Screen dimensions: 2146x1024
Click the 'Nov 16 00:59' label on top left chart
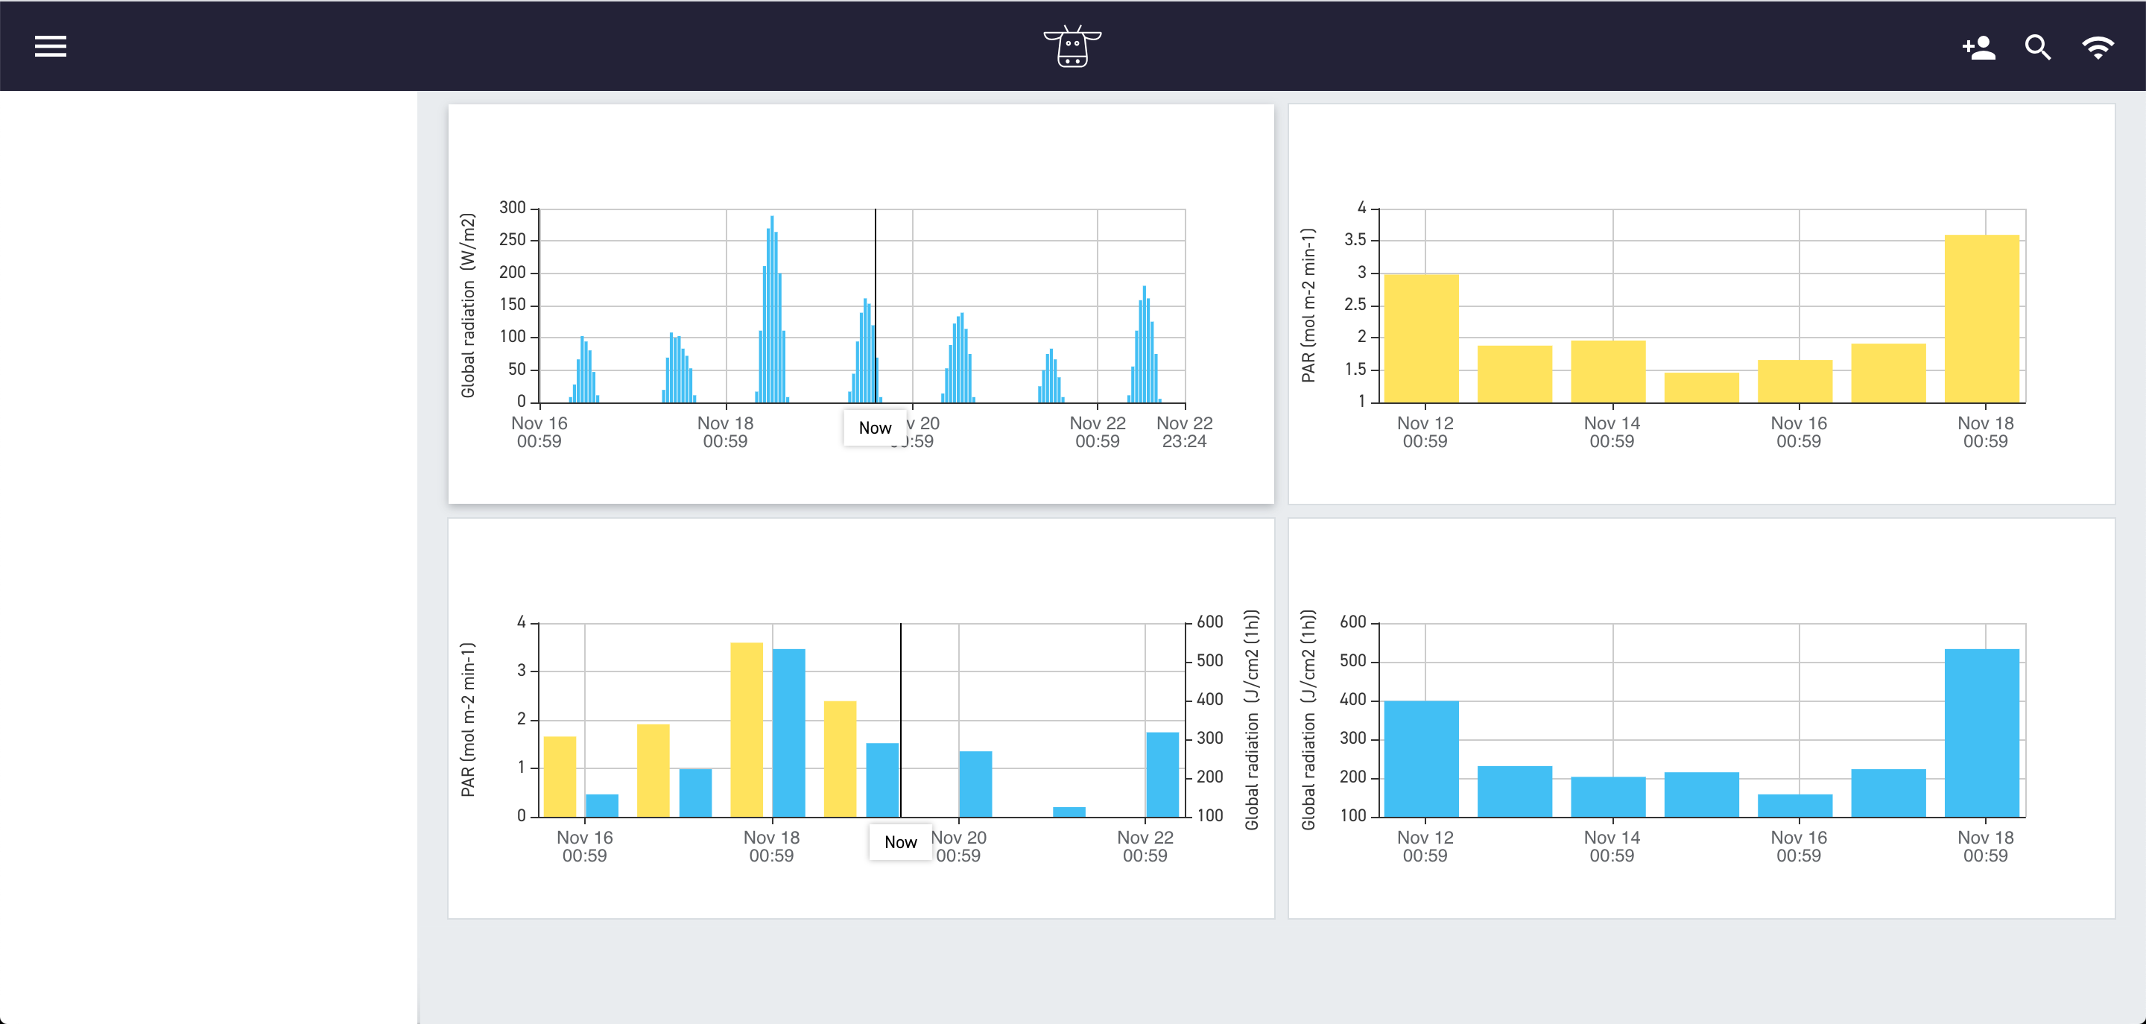(539, 432)
